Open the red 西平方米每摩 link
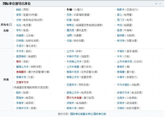This screenshot has width=165, height=117. (74, 98)
